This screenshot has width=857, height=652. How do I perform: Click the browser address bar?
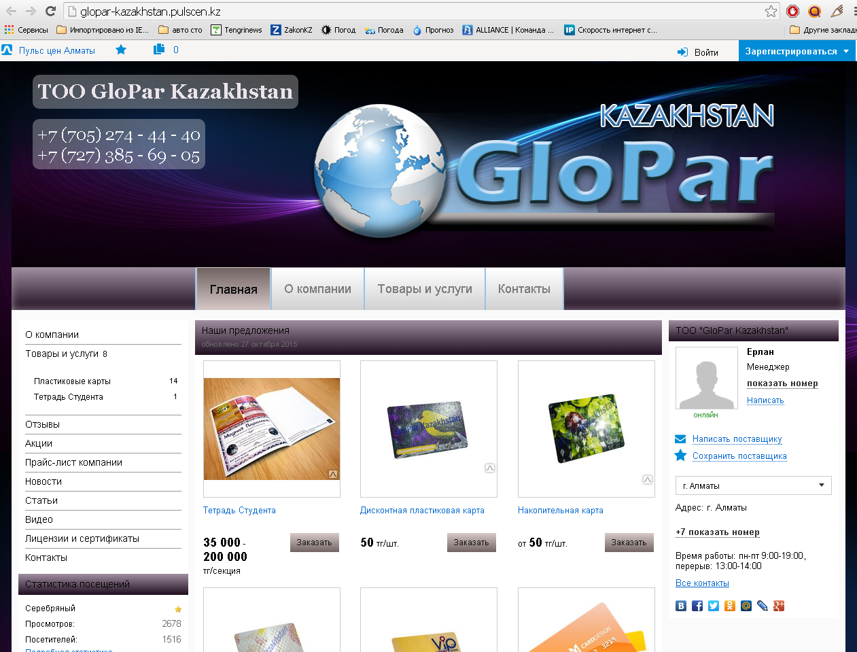pyautogui.click(x=408, y=12)
